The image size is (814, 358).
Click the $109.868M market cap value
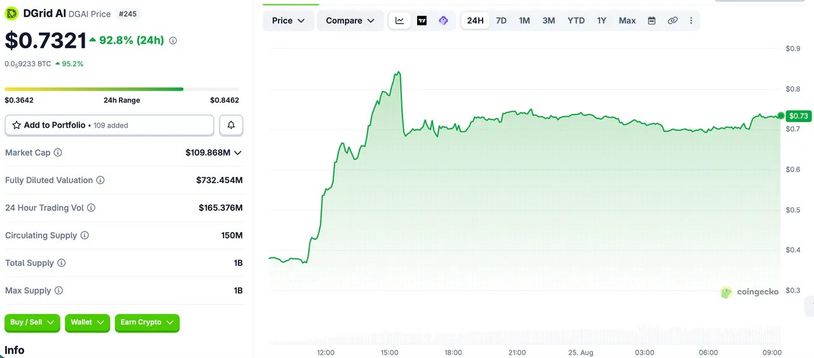[x=208, y=153]
